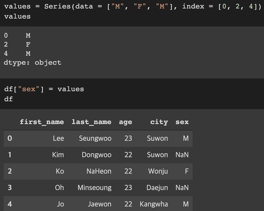This screenshot has width=264, height=211.
Task: Click age 23 in the Lee row
Action: [x=128, y=138]
